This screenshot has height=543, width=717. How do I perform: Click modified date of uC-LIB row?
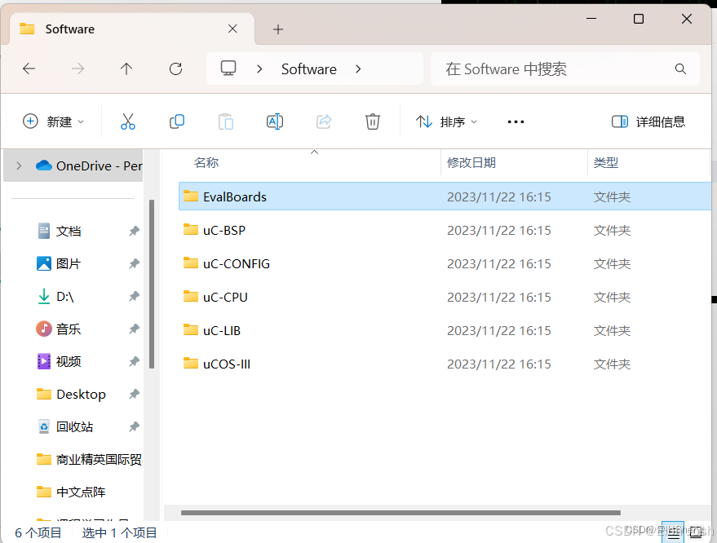tap(499, 330)
